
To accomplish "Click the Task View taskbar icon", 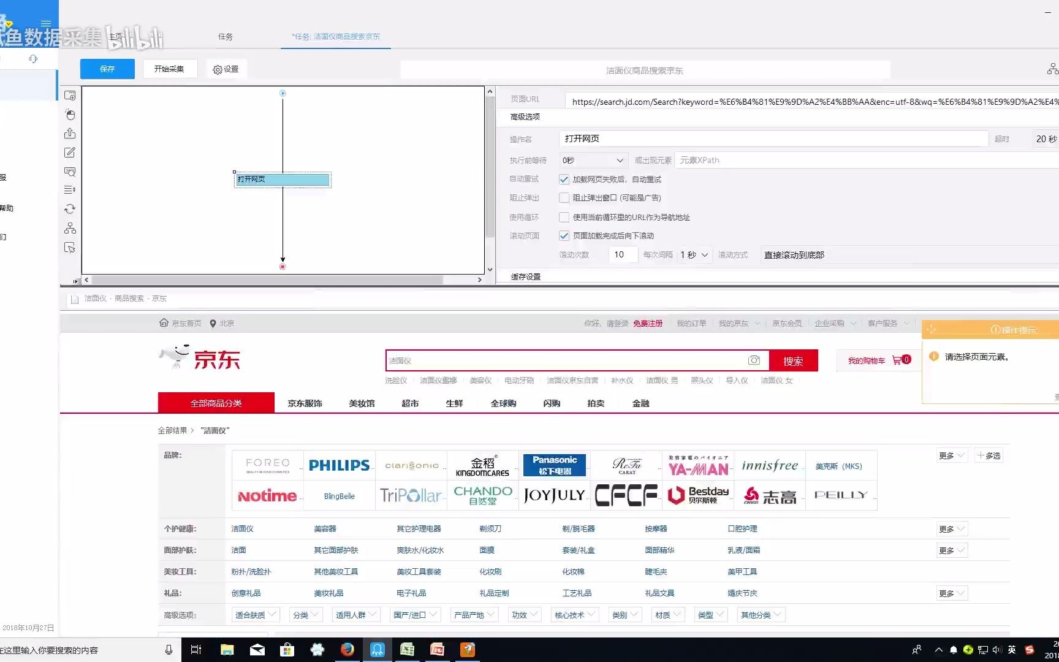I will (196, 650).
